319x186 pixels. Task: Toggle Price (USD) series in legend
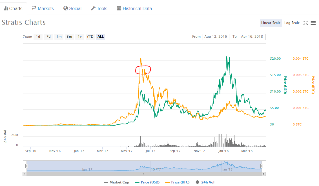point(147,182)
